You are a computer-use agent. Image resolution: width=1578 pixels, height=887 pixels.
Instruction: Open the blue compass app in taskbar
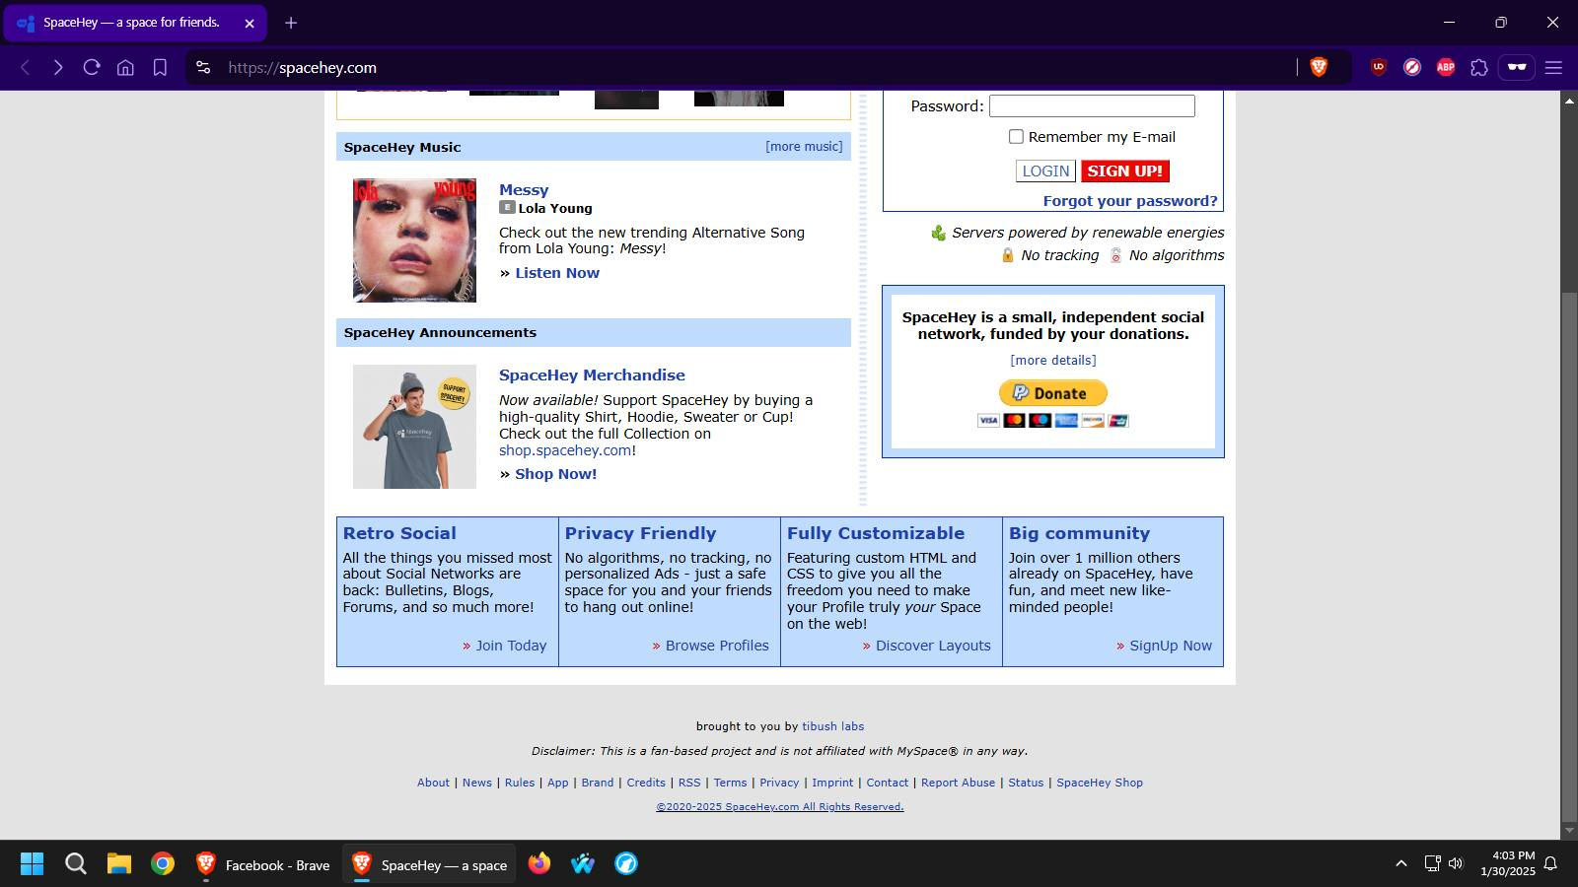click(626, 864)
